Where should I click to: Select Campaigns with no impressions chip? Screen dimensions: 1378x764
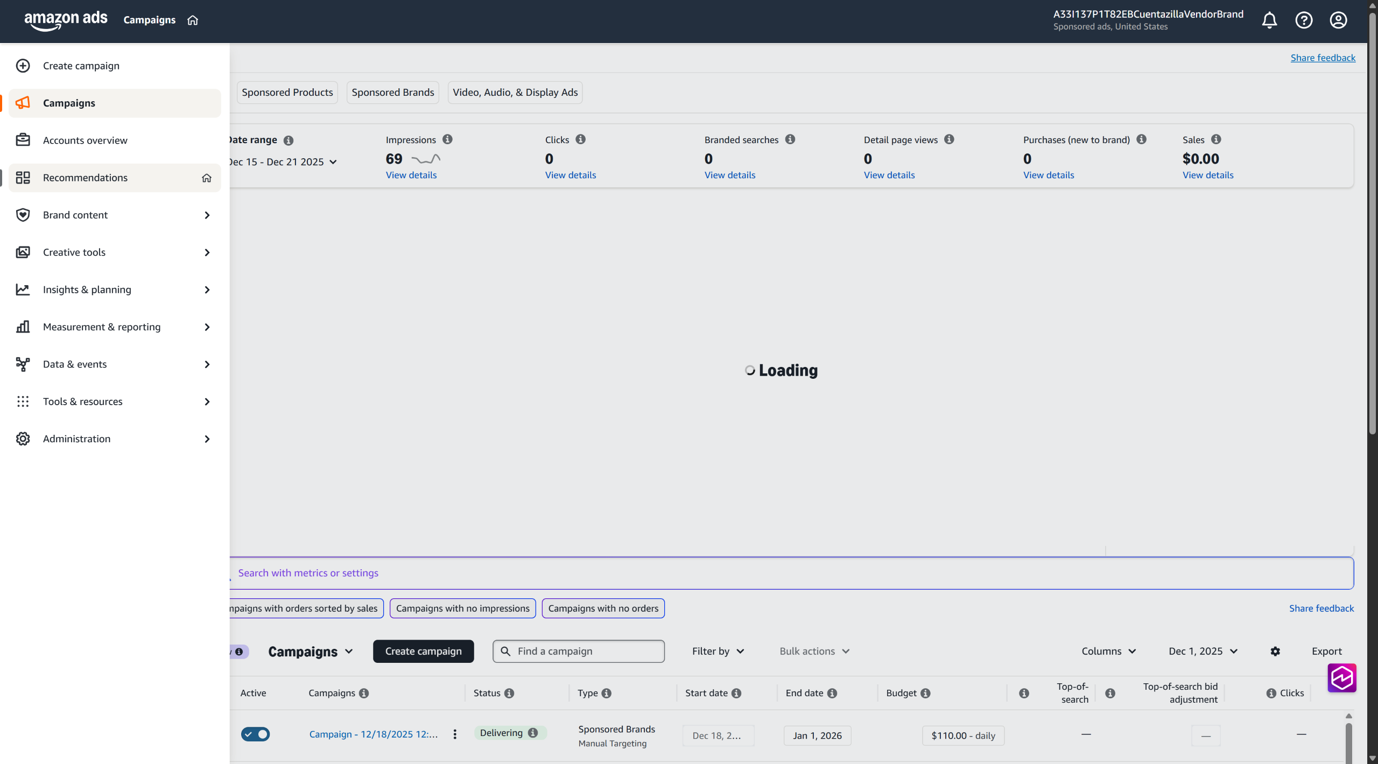pyautogui.click(x=462, y=609)
